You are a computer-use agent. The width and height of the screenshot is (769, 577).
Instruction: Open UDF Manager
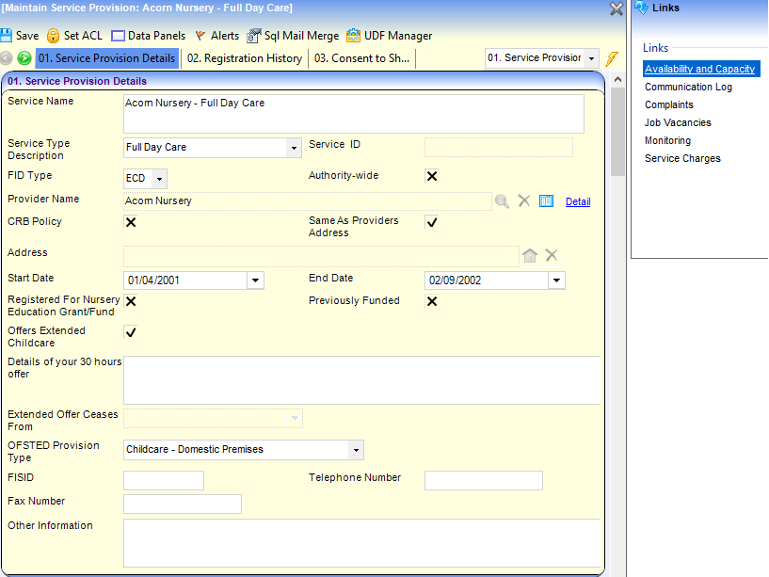[x=353, y=36]
